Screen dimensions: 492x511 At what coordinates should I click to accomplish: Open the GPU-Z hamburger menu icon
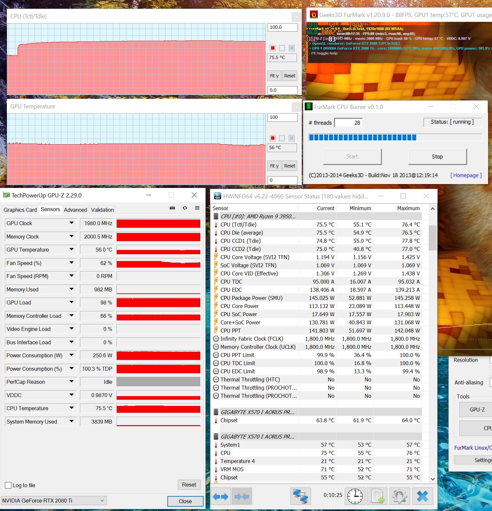(x=197, y=208)
